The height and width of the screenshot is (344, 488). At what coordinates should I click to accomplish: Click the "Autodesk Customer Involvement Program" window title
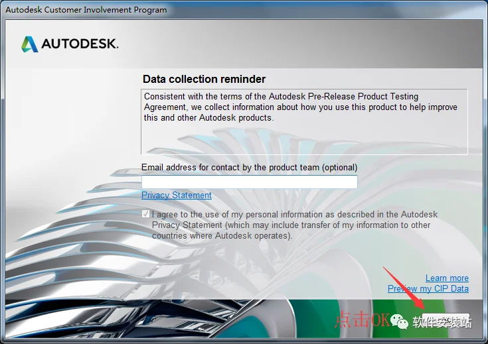coord(86,10)
